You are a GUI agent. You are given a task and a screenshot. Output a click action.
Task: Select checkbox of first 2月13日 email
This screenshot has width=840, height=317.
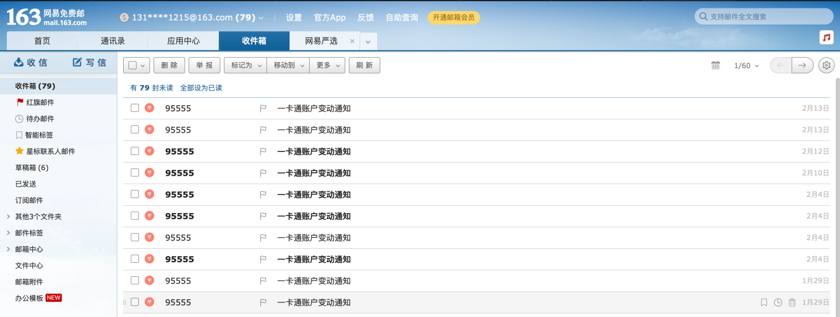click(x=134, y=108)
